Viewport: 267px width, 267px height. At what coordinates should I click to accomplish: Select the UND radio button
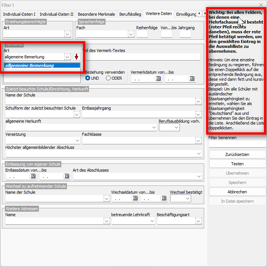click(x=88, y=78)
